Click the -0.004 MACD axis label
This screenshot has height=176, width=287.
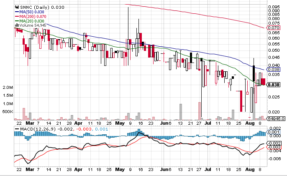[274, 151]
